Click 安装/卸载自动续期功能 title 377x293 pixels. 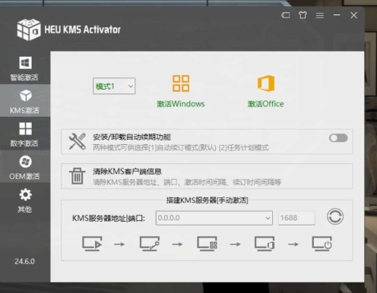tap(131, 137)
